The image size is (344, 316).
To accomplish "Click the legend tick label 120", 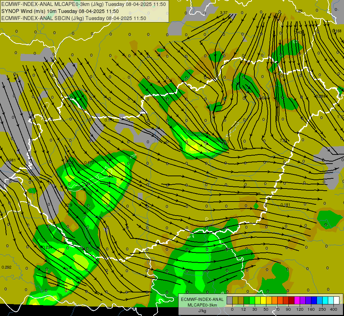I will 300,309.
